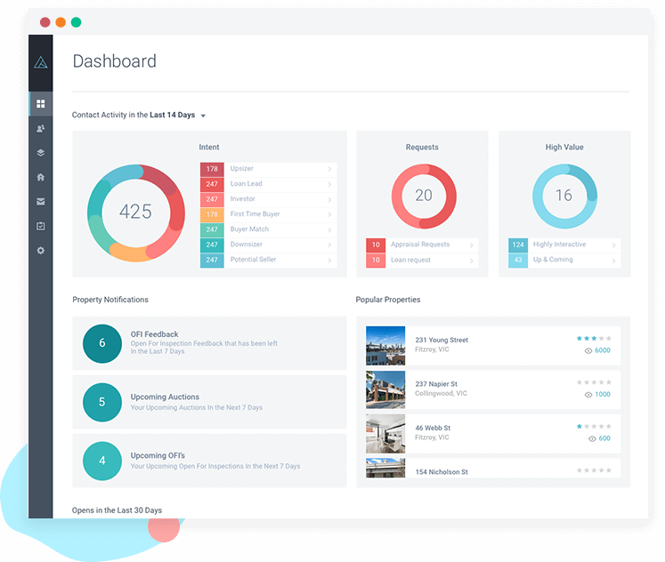Expand the Last 14 Days dropdown arrow
665x562 pixels.
203,116
